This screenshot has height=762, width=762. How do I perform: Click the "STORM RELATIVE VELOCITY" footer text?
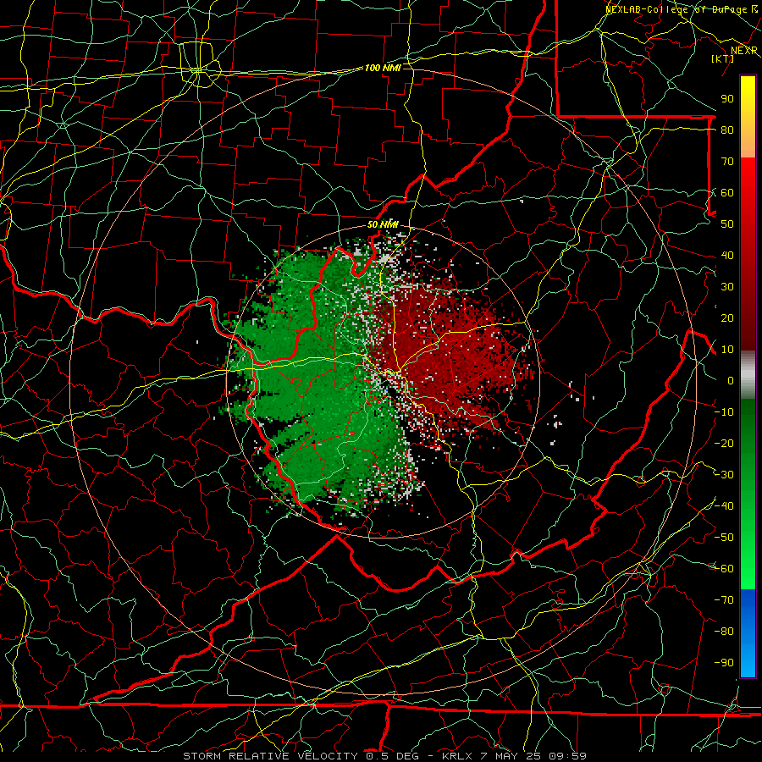click(270, 756)
